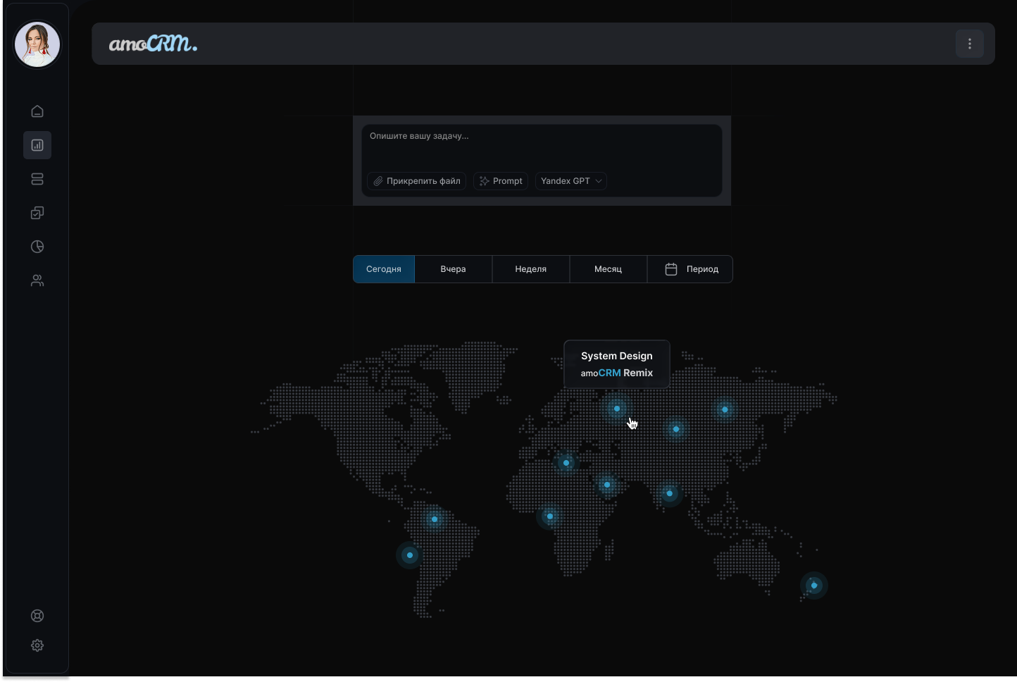Open the support lifebuoy icon
The image size is (1017, 682).
(37, 616)
